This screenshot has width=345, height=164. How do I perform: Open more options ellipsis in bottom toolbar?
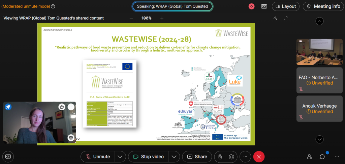click(x=245, y=157)
